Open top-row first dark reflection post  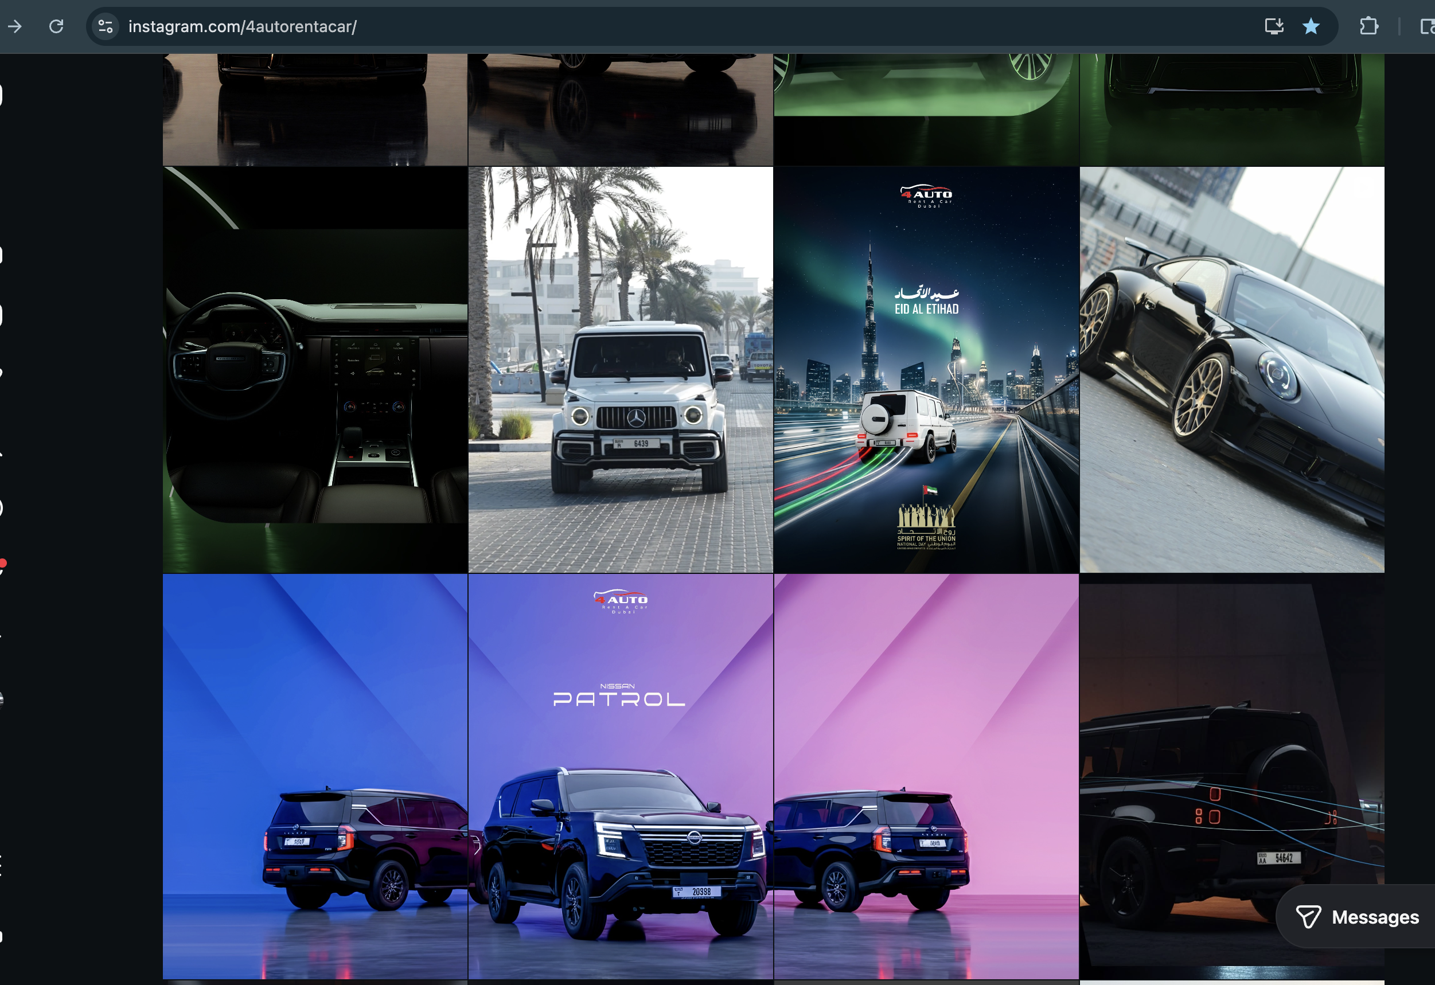pos(315,110)
